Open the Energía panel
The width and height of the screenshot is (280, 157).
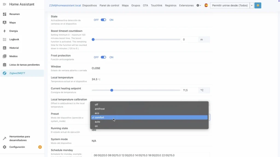pos(13,31)
